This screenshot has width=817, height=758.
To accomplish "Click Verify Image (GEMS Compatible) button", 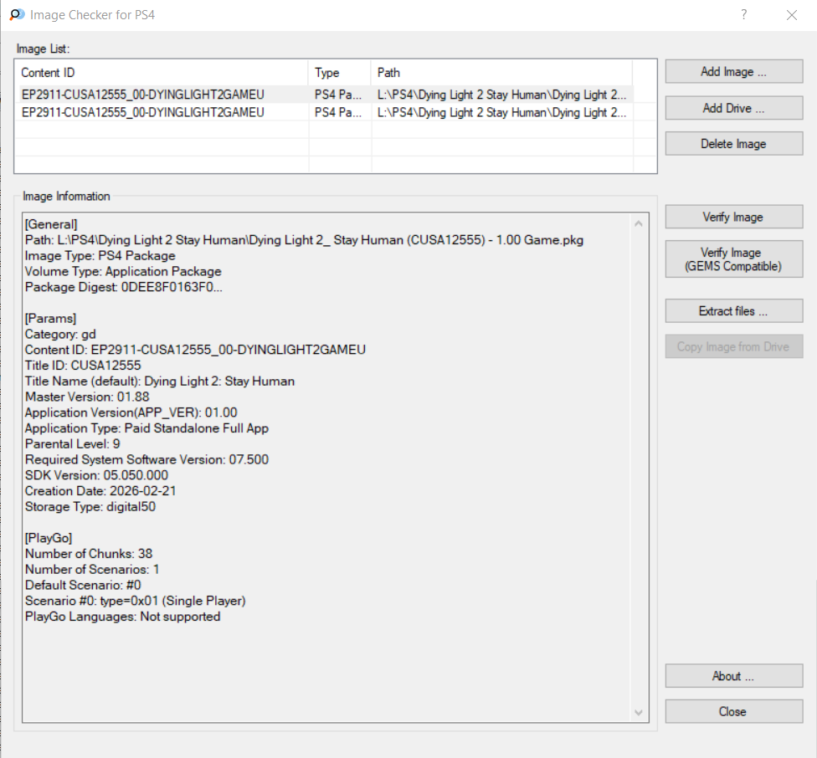I will point(733,259).
